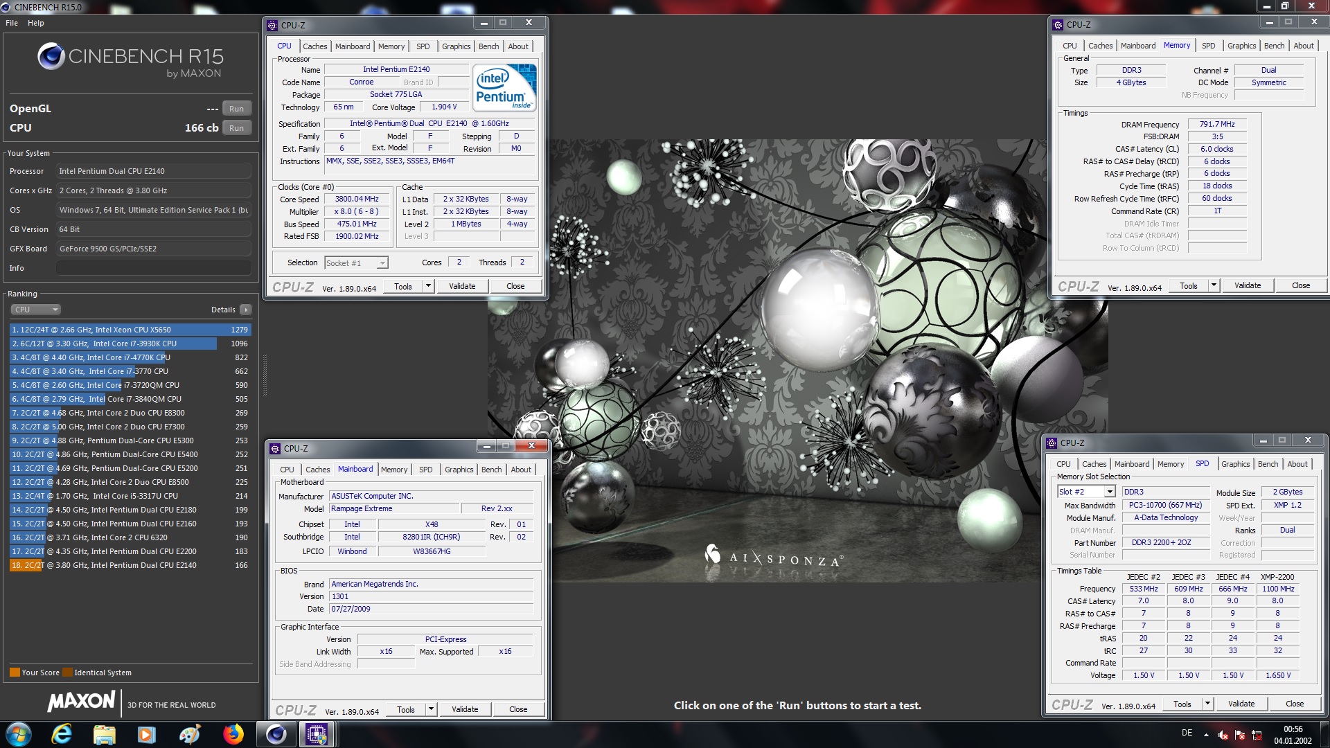1330x748 pixels.
Task: Click Close button in the Mainboard CPU-Z window
Action: coord(518,709)
